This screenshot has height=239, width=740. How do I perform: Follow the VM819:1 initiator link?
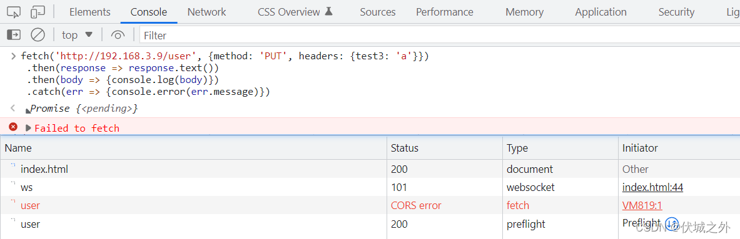click(636, 205)
